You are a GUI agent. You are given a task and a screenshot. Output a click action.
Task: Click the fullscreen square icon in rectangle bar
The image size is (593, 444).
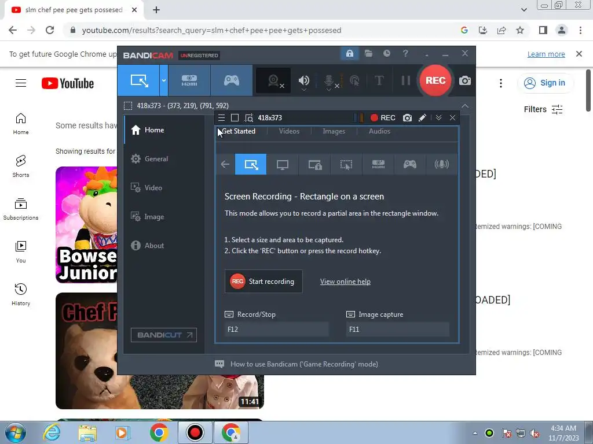[235, 118]
